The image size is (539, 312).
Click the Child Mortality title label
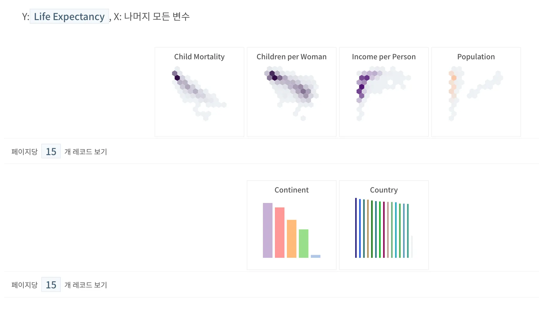coord(199,57)
